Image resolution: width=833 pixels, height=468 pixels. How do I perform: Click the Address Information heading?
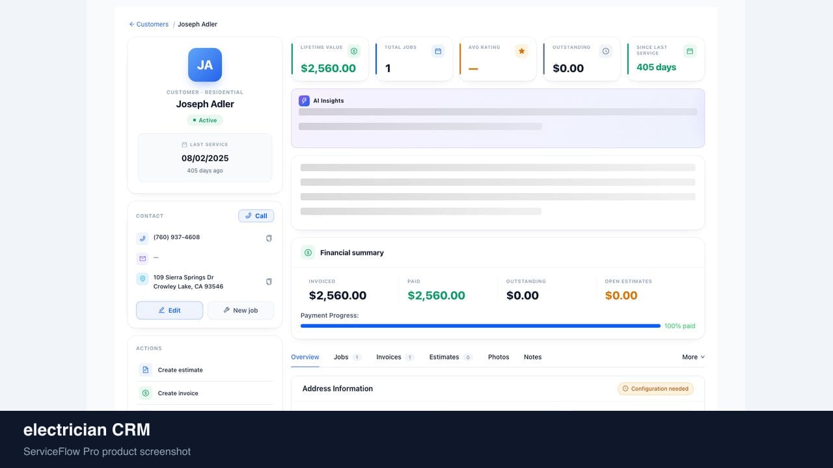coord(338,389)
